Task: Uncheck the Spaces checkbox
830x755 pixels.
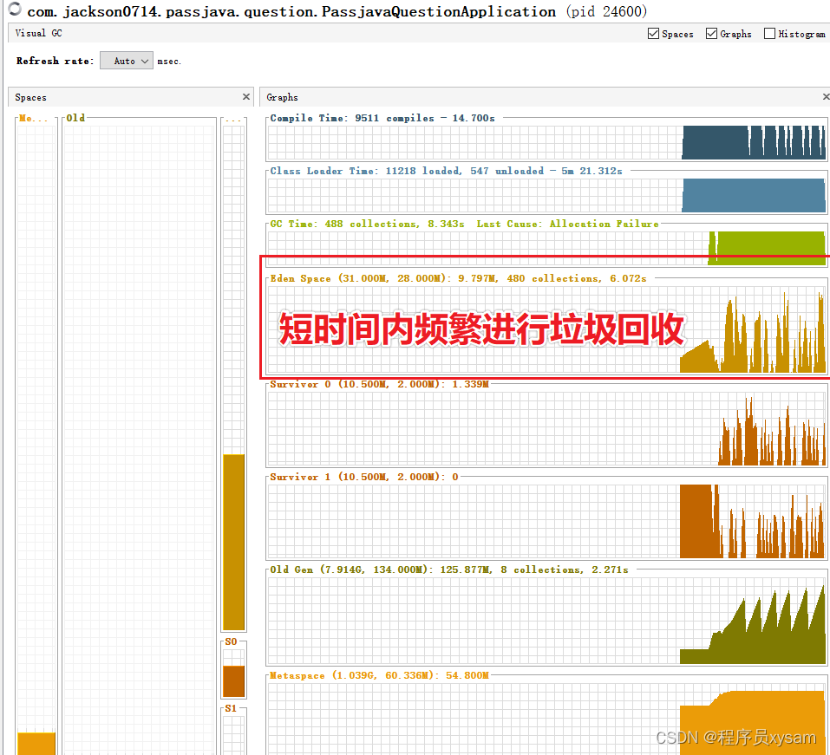Action: point(653,34)
